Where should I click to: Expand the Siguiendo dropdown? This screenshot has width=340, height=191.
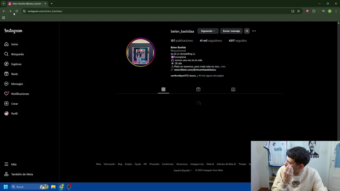point(208,31)
